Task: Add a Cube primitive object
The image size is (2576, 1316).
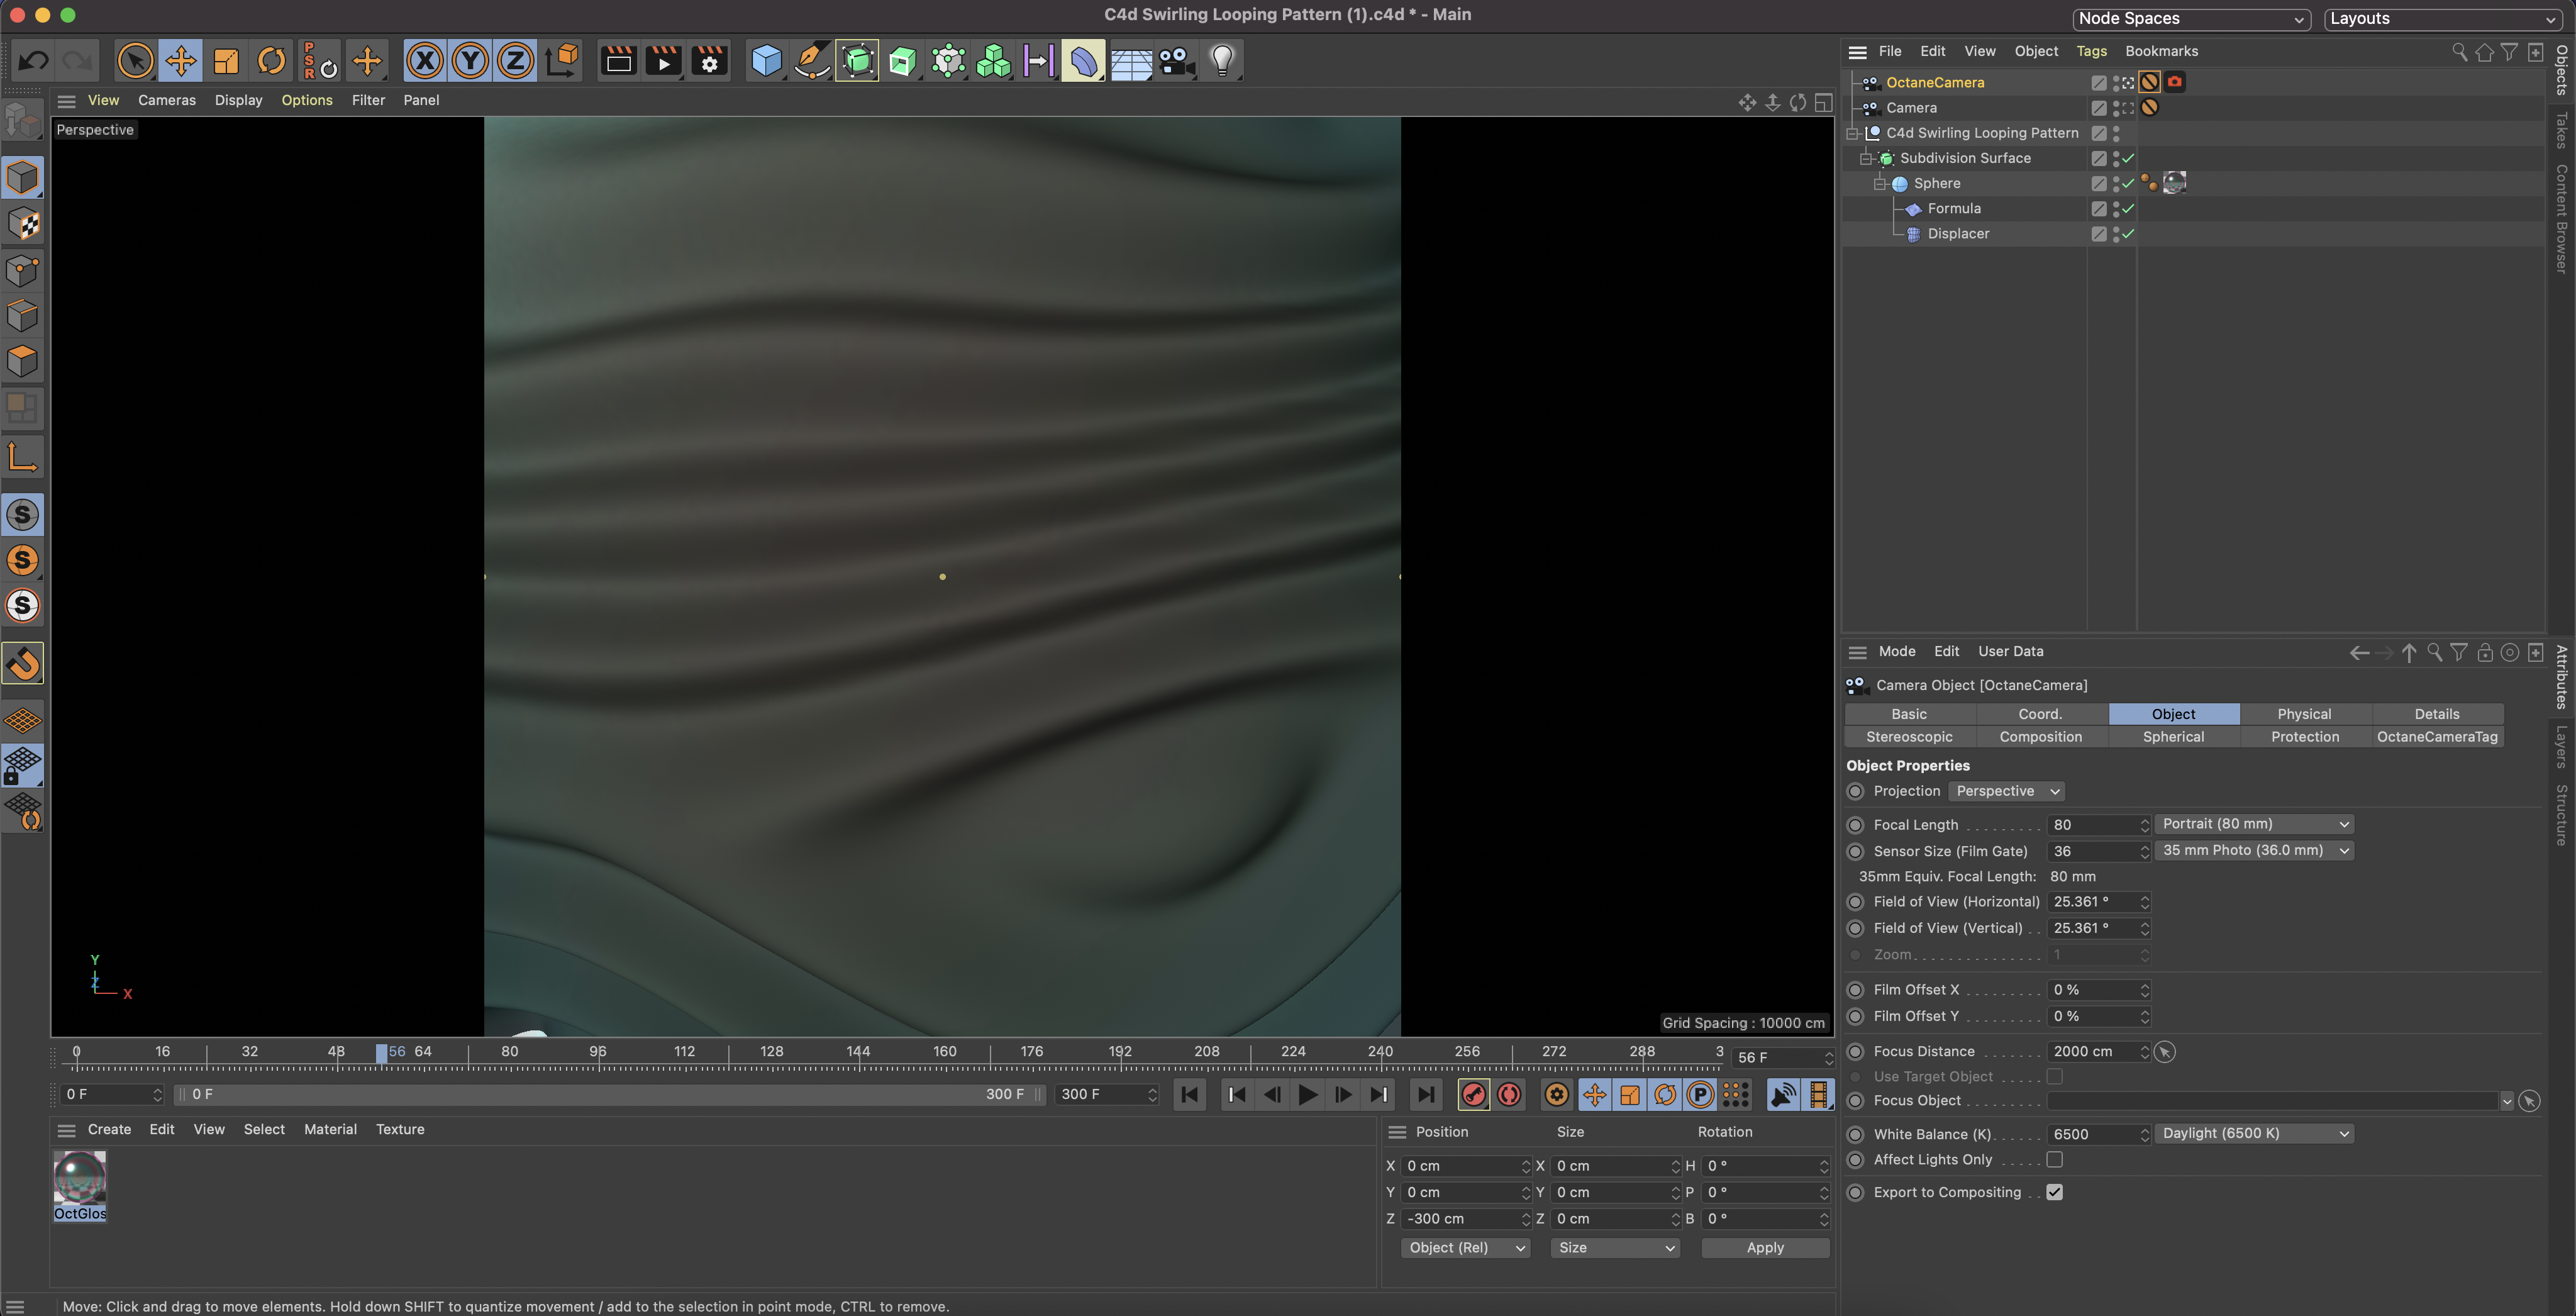Action: point(766,61)
